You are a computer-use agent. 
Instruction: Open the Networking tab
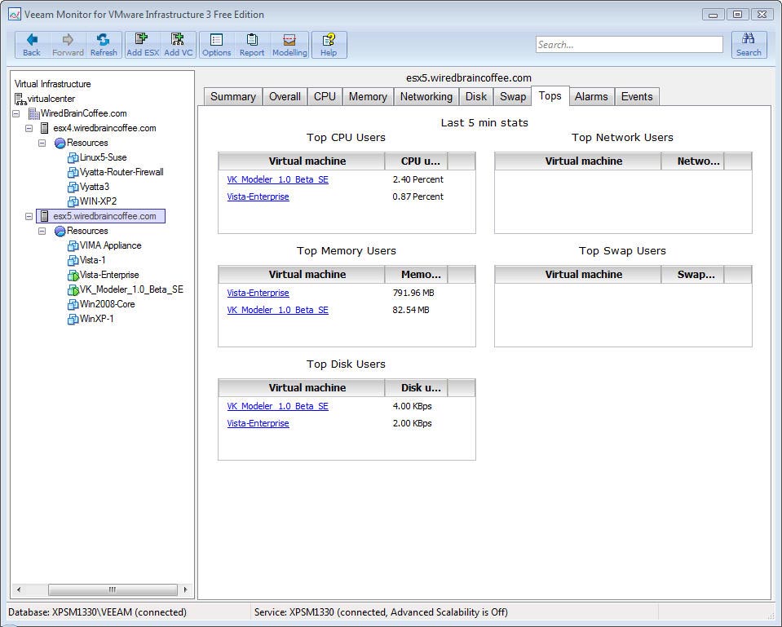point(426,96)
